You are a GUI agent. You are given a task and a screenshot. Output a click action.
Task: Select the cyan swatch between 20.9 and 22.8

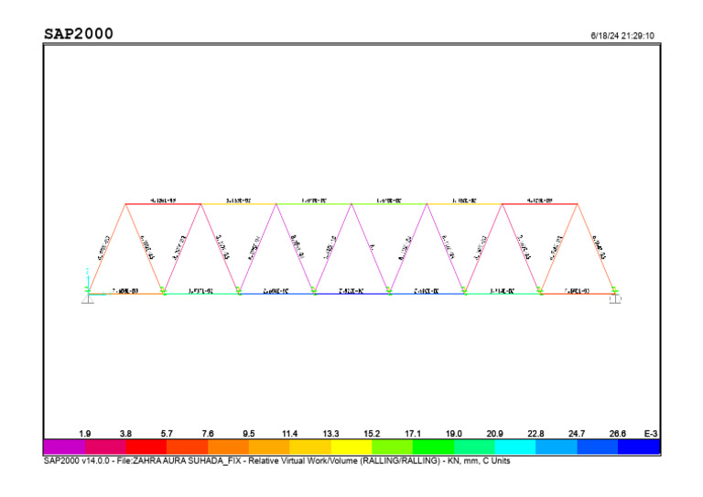tap(515, 447)
